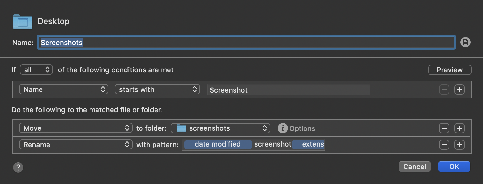Click the rule Name field containing Screenshots
This screenshot has height=184, width=483.
coord(246,43)
